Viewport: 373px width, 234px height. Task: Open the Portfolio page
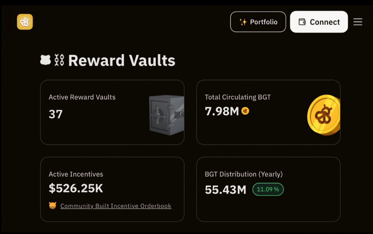click(258, 22)
